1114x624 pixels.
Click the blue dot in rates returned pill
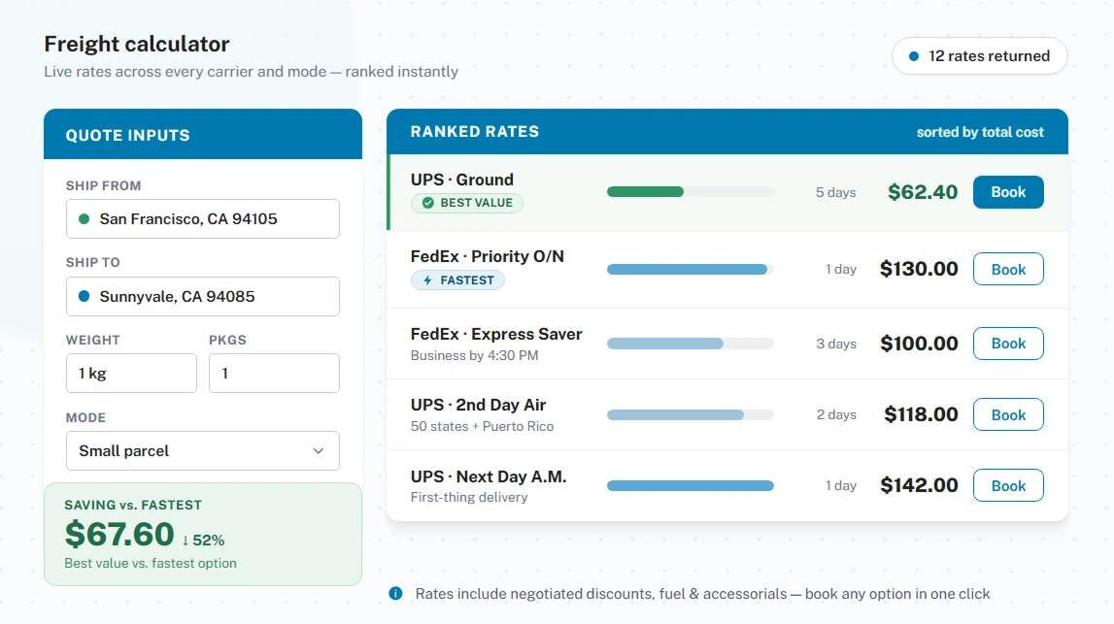(x=914, y=56)
